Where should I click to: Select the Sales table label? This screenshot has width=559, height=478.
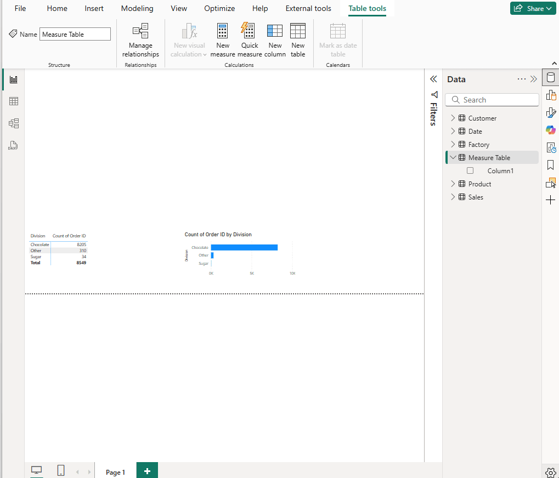[476, 197]
